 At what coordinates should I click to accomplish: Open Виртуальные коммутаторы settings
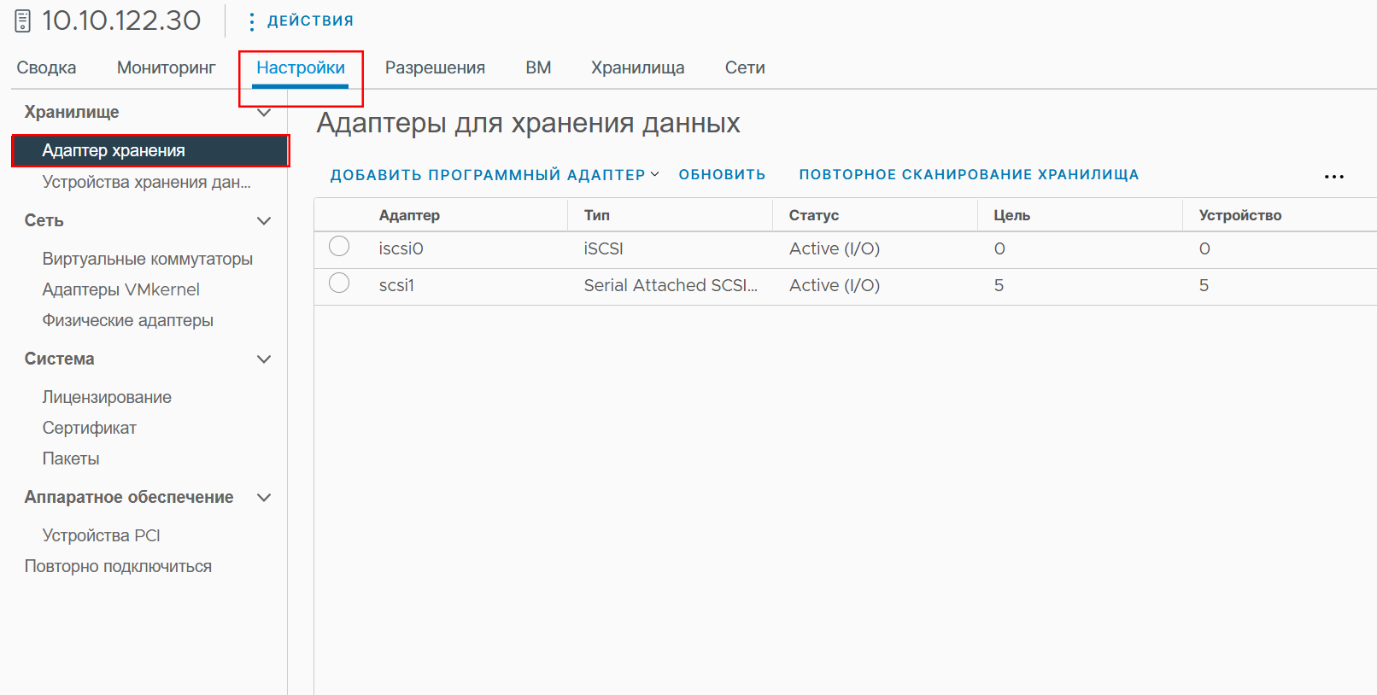click(148, 259)
